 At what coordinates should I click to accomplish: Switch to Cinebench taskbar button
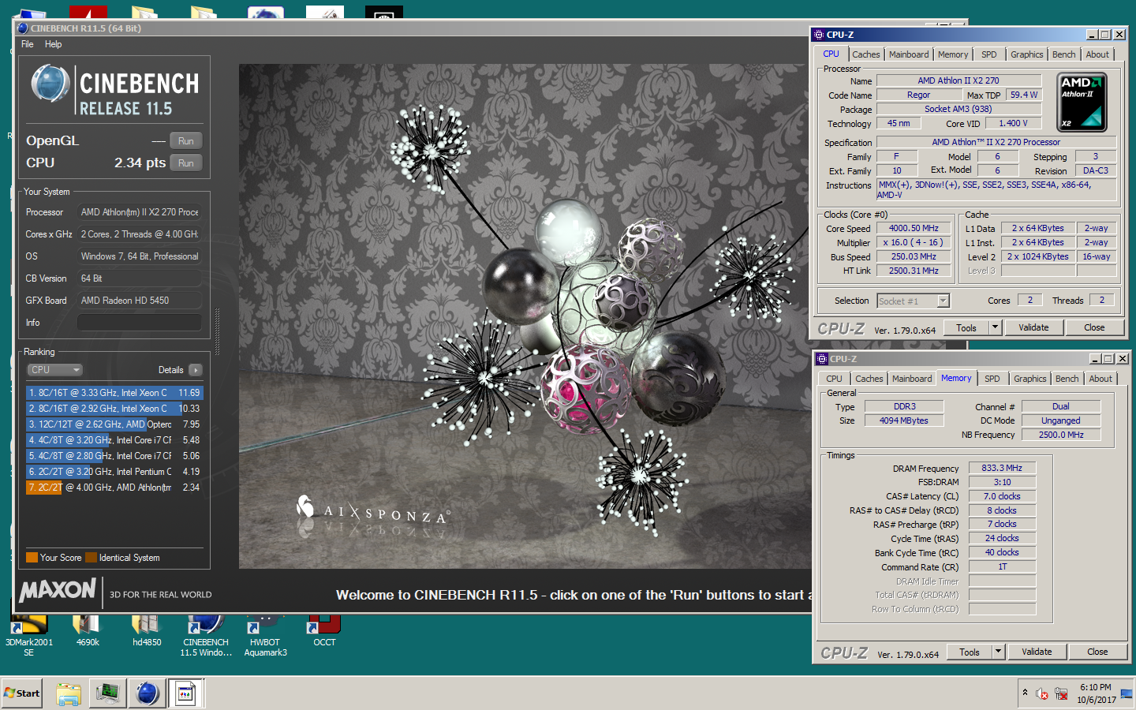point(147,693)
